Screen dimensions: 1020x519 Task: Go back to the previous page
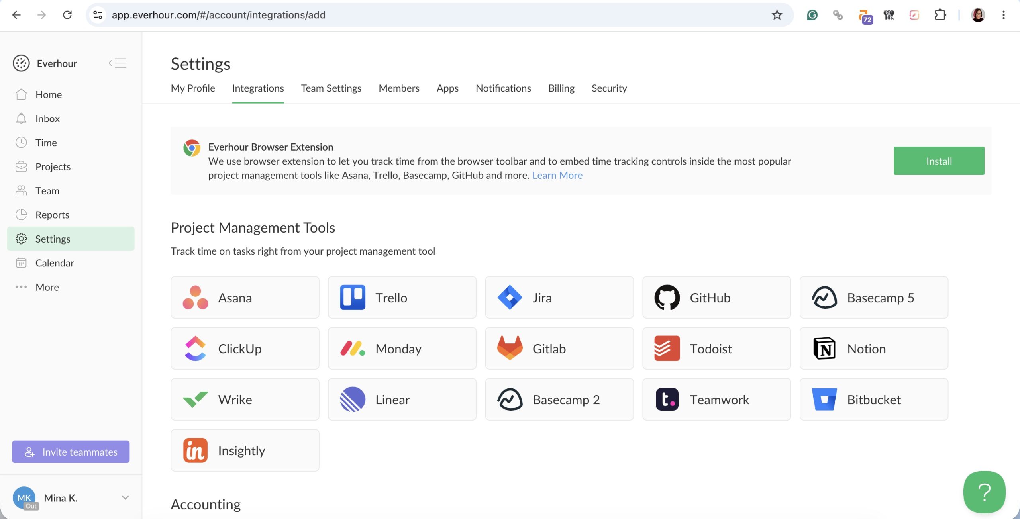[16, 15]
